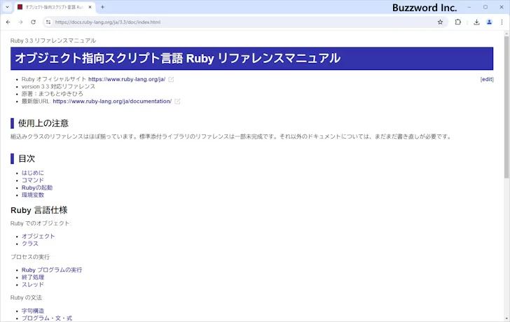Maximize the browser window
510x322 pixels.
coord(485,7)
